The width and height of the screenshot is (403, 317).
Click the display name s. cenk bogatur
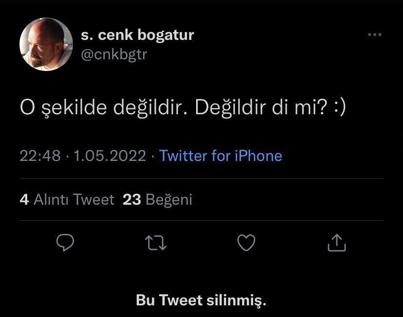coord(138,35)
